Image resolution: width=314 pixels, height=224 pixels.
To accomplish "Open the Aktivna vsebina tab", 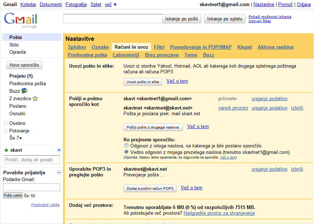I will 276,47.
